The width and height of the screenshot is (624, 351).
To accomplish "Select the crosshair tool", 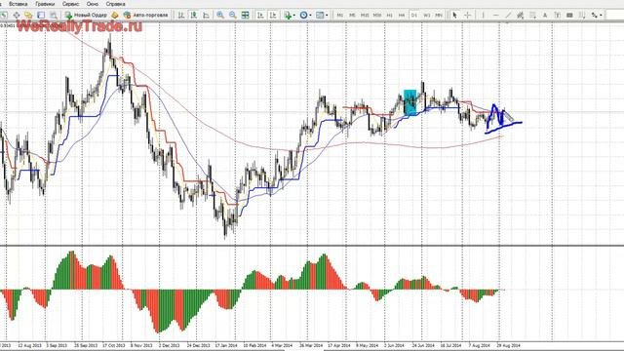I will tap(468, 16).
